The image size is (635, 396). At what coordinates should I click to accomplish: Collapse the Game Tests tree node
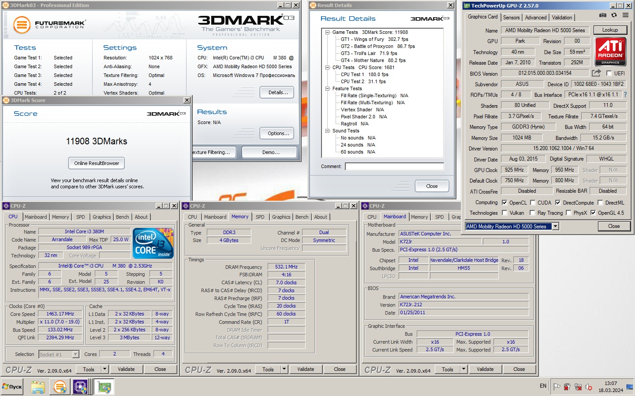click(x=328, y=32)
